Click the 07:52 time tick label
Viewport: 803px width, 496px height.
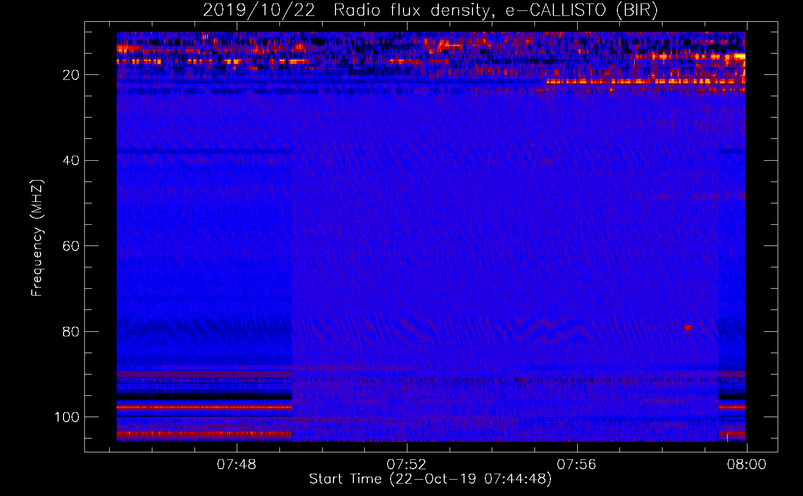(x=406, y=465)
